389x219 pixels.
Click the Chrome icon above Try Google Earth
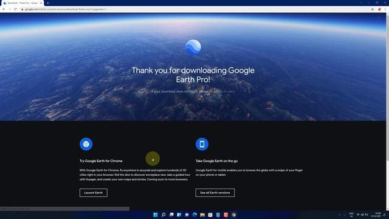pos(86,144)
